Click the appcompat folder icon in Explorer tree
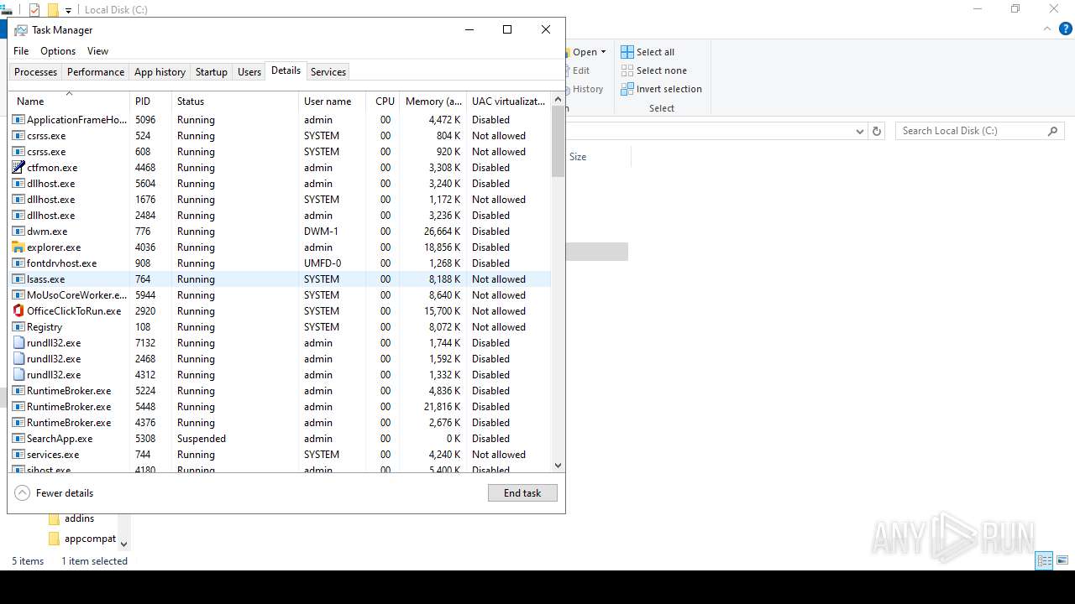The image size is (1075, 604). 54,539
